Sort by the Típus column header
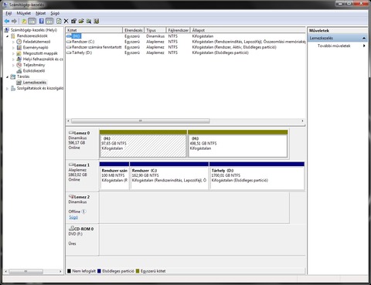The image size is (371, 285). [x=155, y=30]
